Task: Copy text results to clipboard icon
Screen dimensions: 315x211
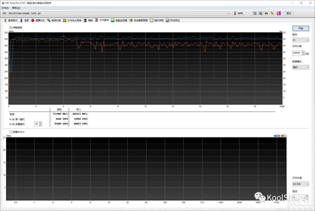Action: pyautogui.click(x=255, y=13)
